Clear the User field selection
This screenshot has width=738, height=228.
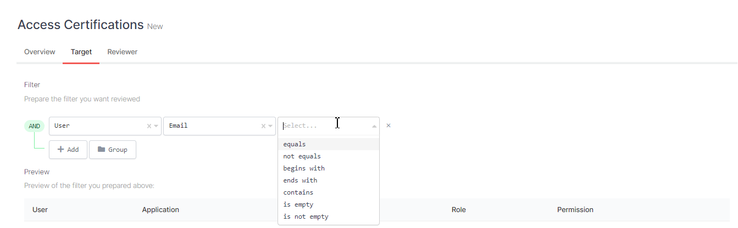click(x=149, y=126)
